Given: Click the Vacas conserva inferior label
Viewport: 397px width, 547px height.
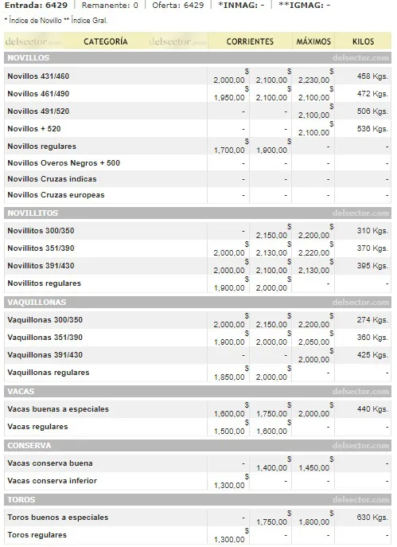Looking at the screenshot, I should [x=52, y=480].
